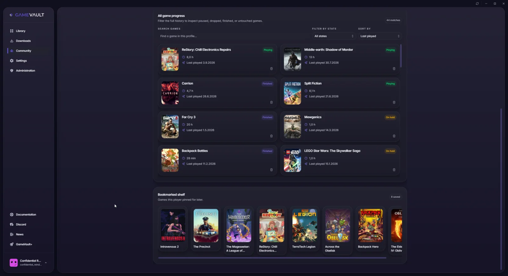Open the Documentation link
Image resolution: width=508 pixels, height=276 pixels.
[29, 214]
